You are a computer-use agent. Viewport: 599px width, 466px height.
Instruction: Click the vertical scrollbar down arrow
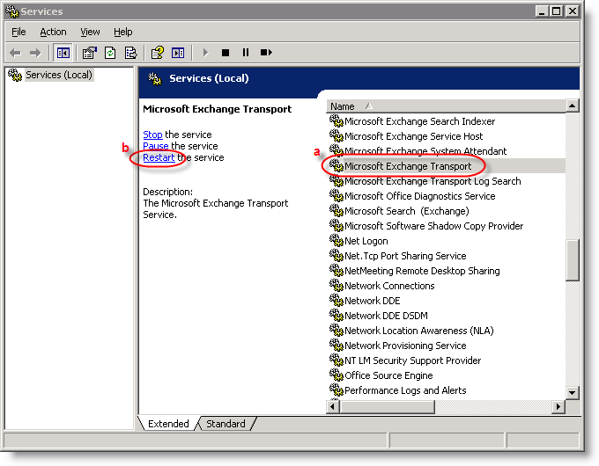(573, 392)
